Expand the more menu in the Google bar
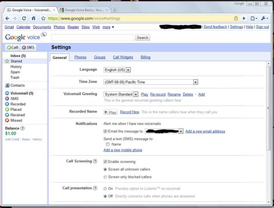This screenshot has height=208, width=274. [x=108, y=27]
